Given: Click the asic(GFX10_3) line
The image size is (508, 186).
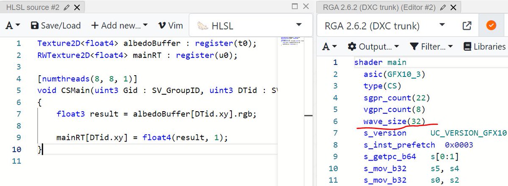Looking at the screenshot, I should point(394,74).
